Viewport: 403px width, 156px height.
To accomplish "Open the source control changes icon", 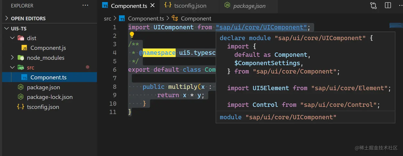I will [x=373, y=6].
